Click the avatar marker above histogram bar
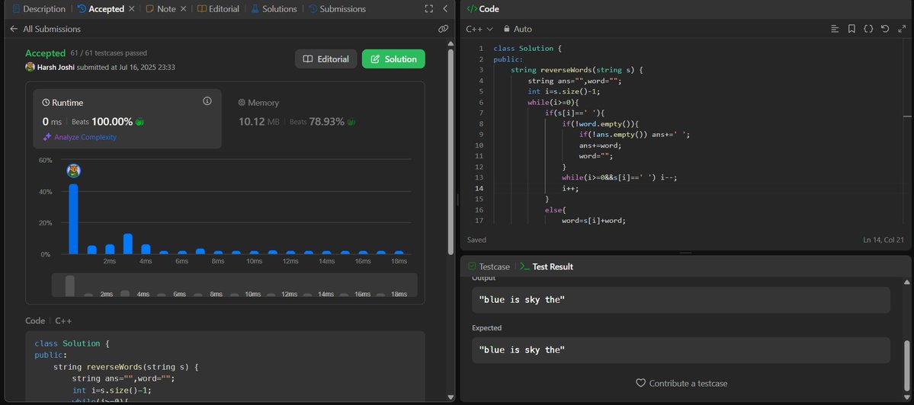This screenshot has width=914, height=405. coord(73,171)
